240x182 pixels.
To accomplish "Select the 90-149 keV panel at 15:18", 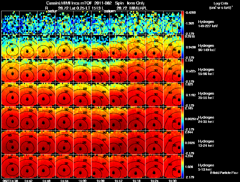I will coord(136,47).
